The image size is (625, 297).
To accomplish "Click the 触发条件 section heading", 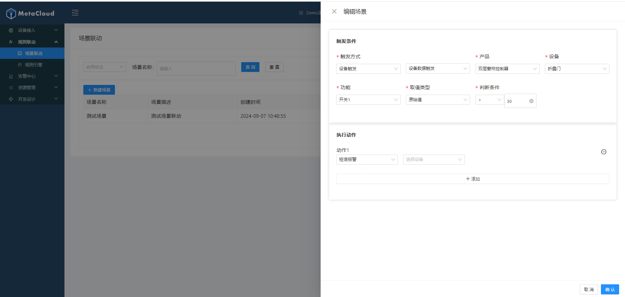I will 346,41.
